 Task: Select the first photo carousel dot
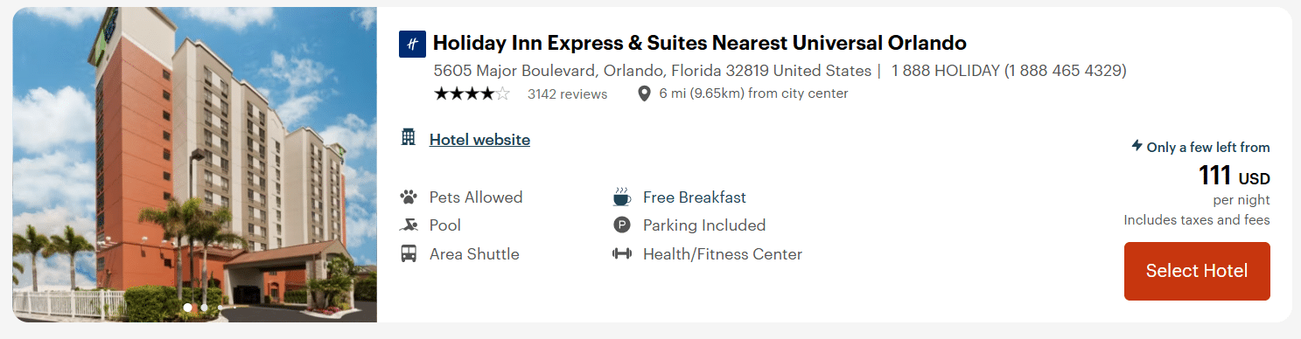[187, 308]
